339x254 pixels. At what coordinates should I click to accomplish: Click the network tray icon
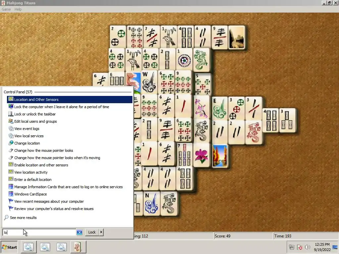(291, 247)
